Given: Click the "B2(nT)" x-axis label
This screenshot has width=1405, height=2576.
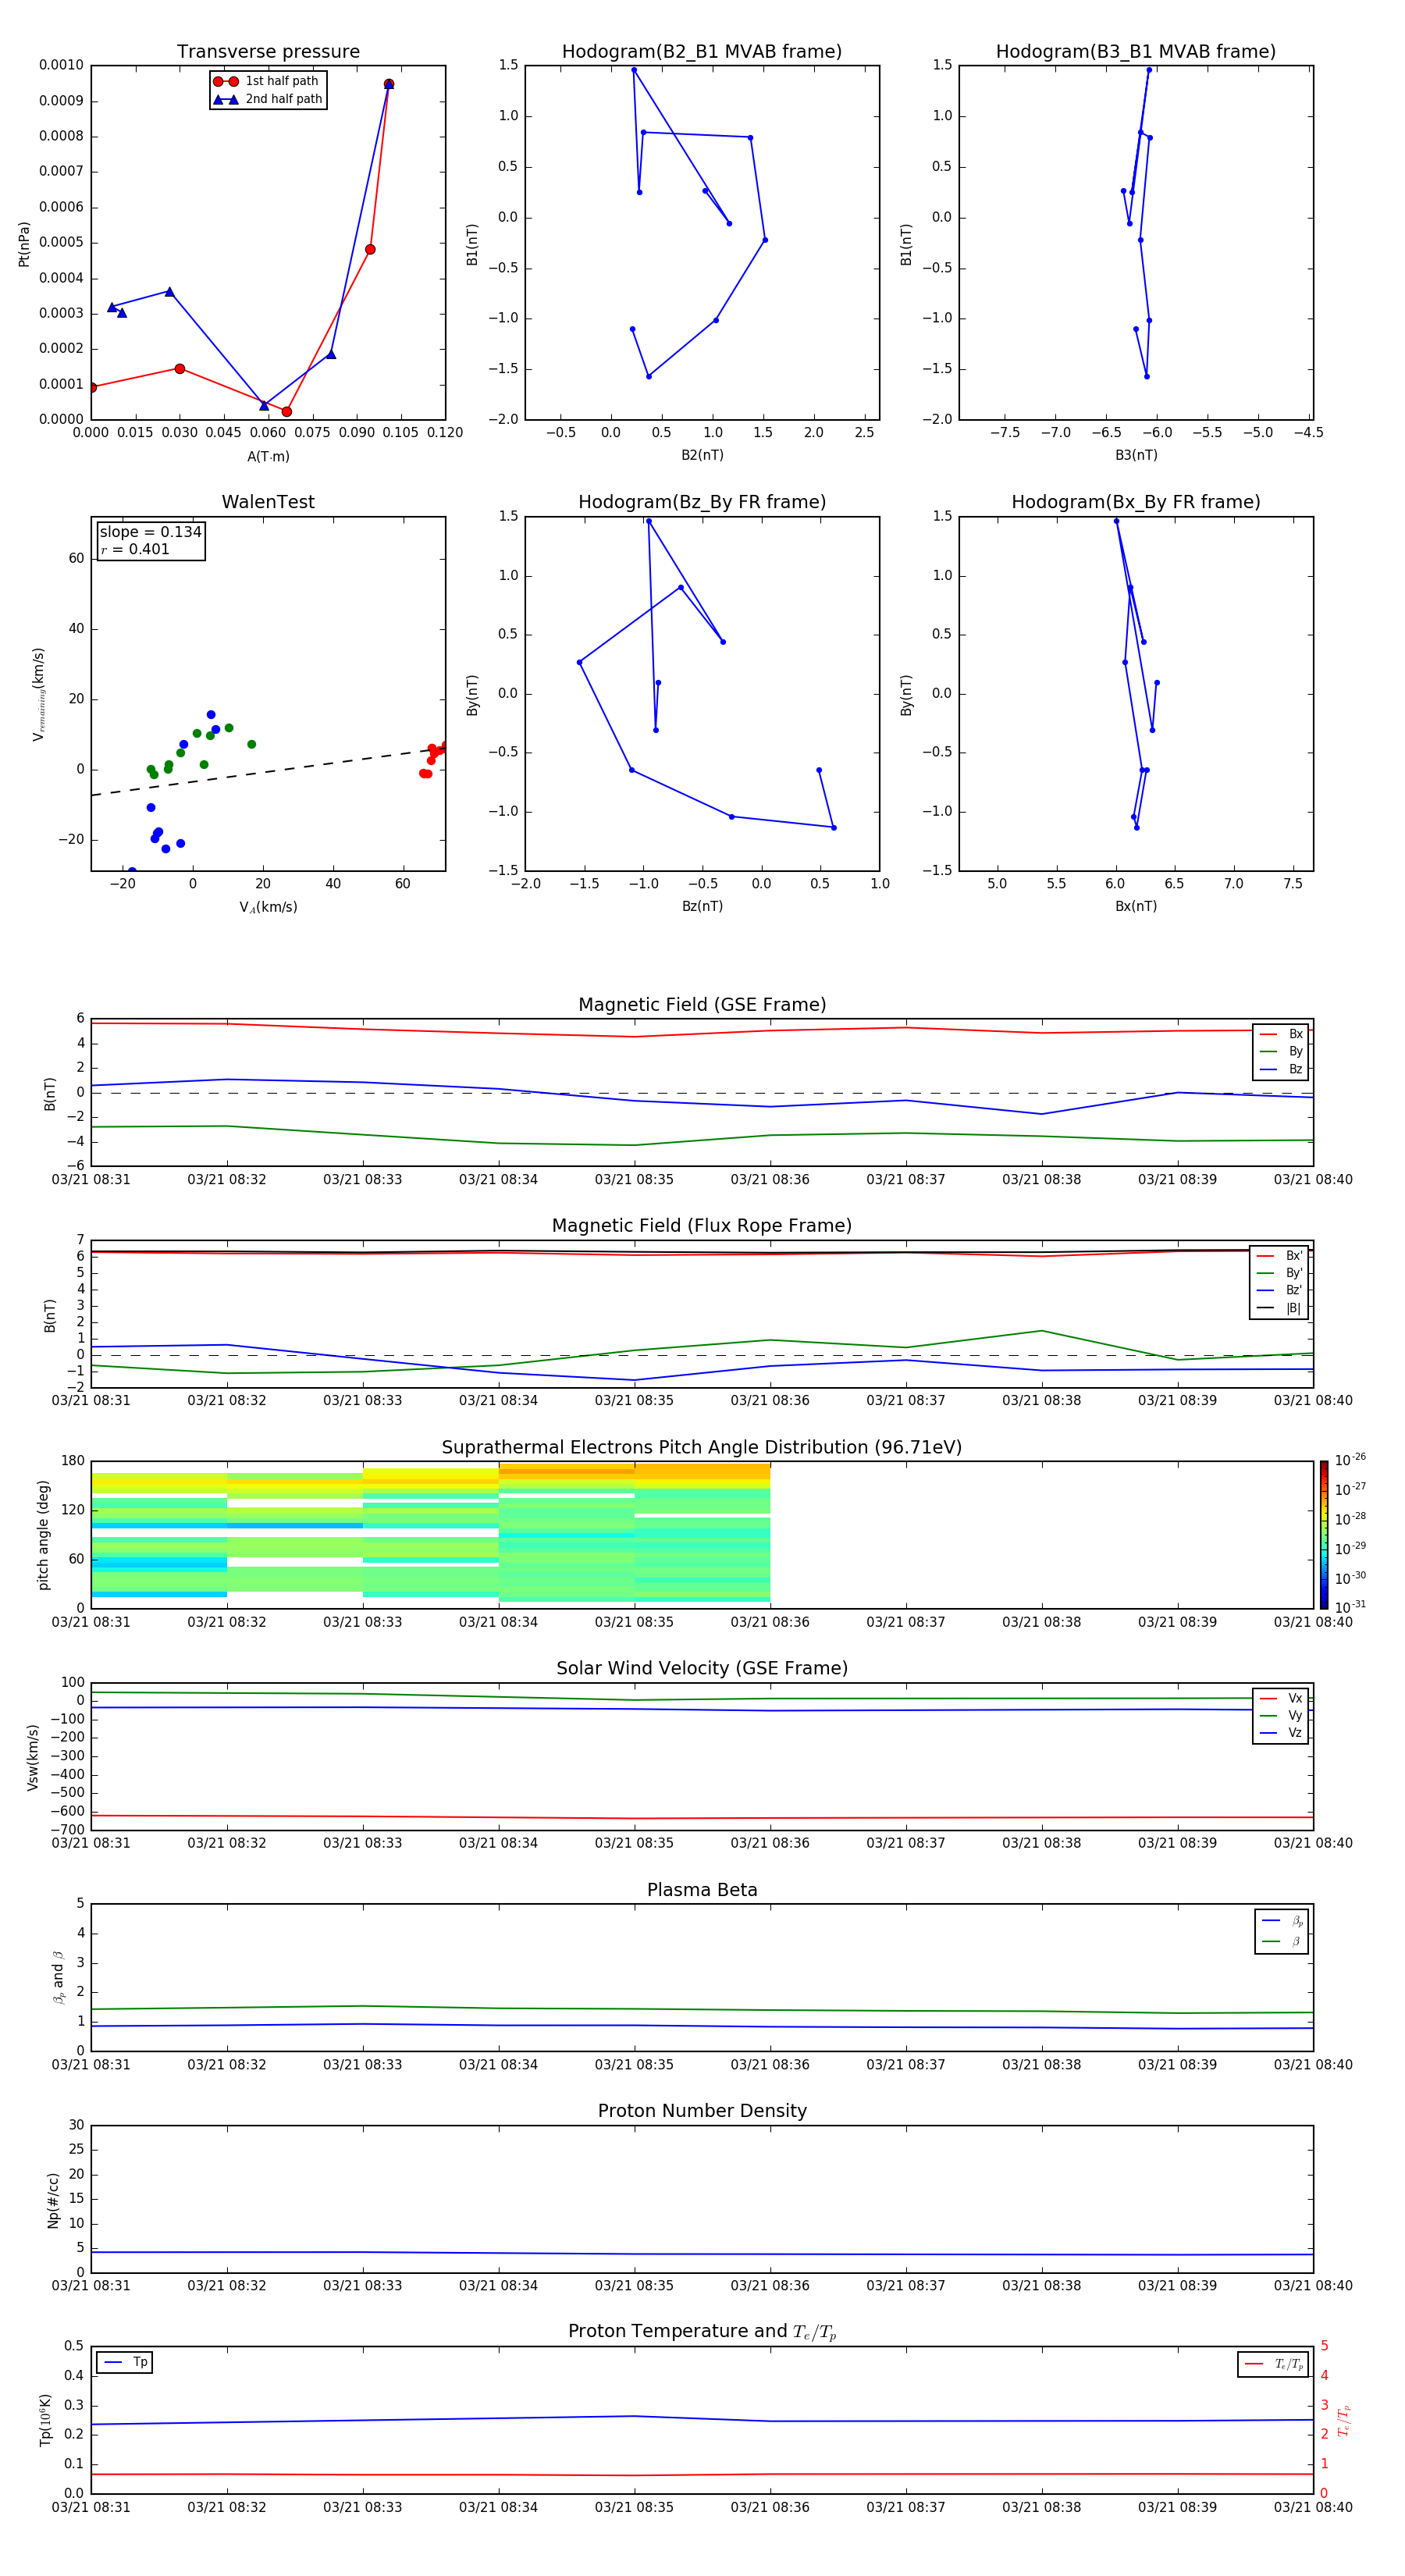Looking at the screenshot, I should 702,455.
